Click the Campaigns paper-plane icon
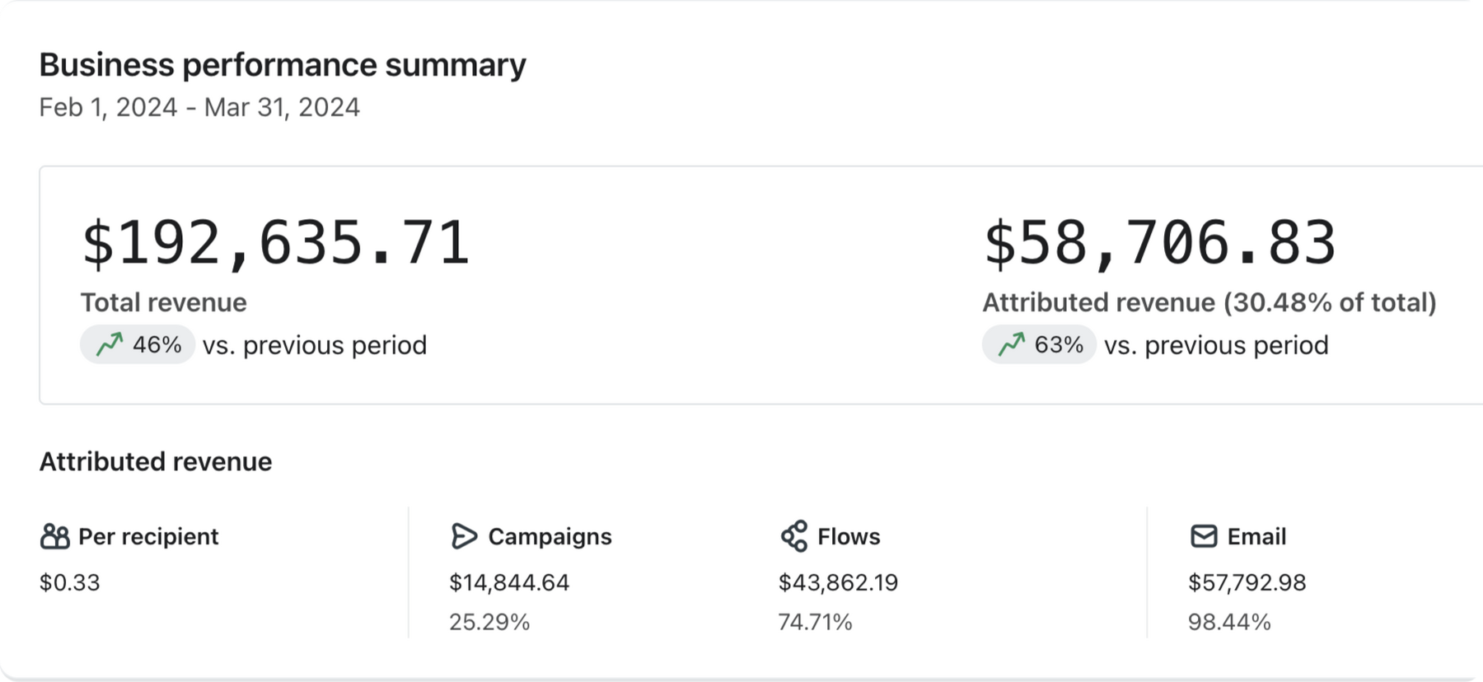This screenshot has width=1483, height=682. (x=464, y=536)
